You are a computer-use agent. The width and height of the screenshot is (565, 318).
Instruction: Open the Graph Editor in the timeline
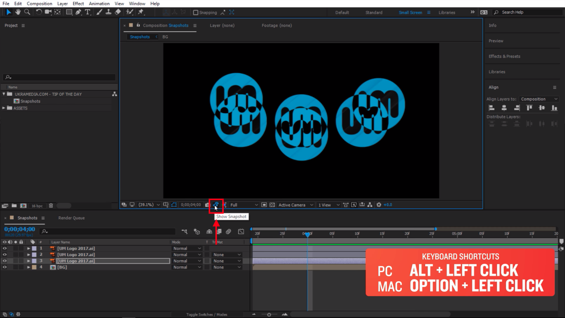point(241,232)
